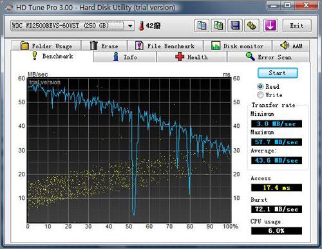Screen dimensions: 322x249
Task: Click the thermometer temperature icon
Action: pyautogui.click(x=141, y=26)
